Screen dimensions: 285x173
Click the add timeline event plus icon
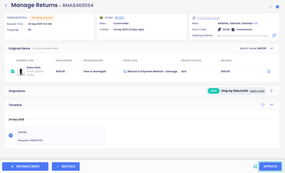coord(263,105)
